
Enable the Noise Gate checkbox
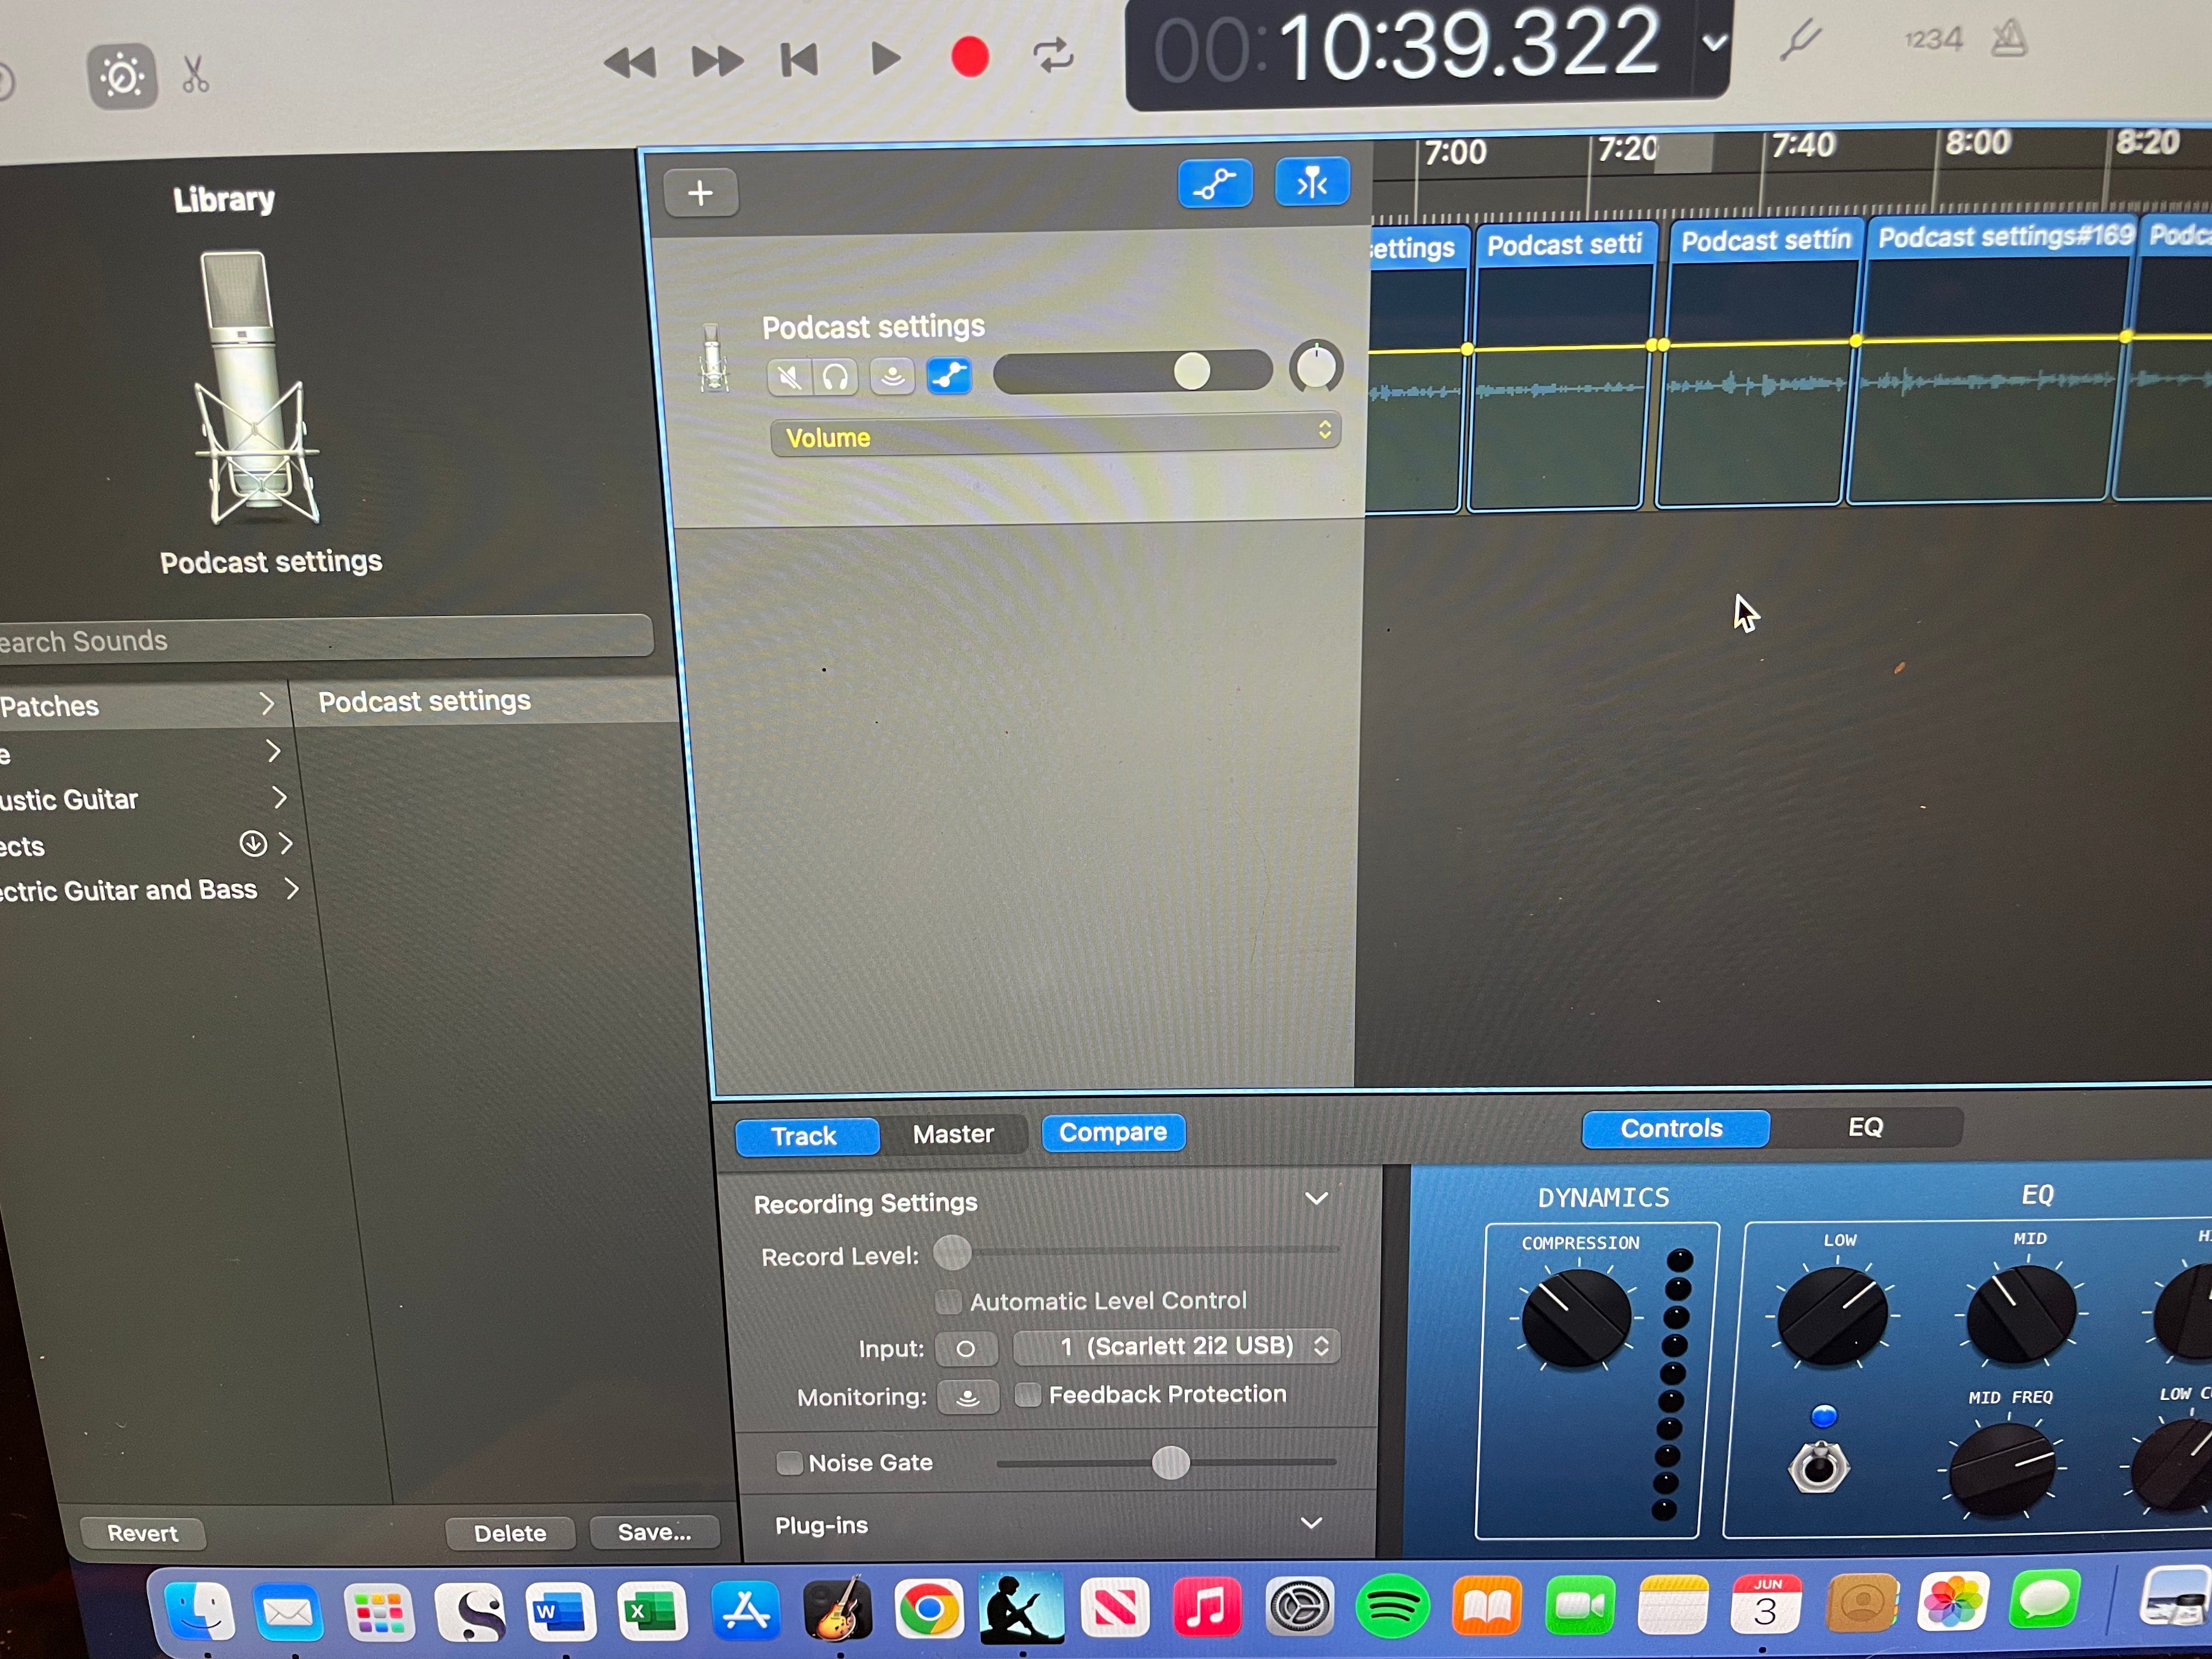click(790, 1463)
